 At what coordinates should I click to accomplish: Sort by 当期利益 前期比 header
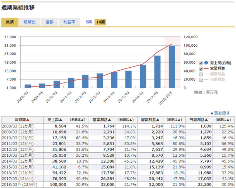223,120
